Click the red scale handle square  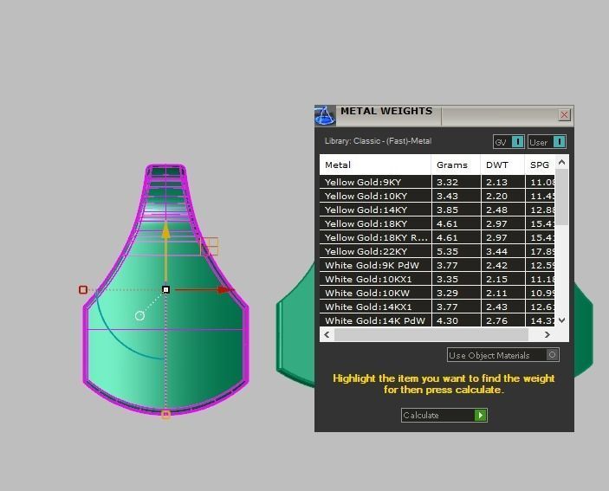click(83, 290)
